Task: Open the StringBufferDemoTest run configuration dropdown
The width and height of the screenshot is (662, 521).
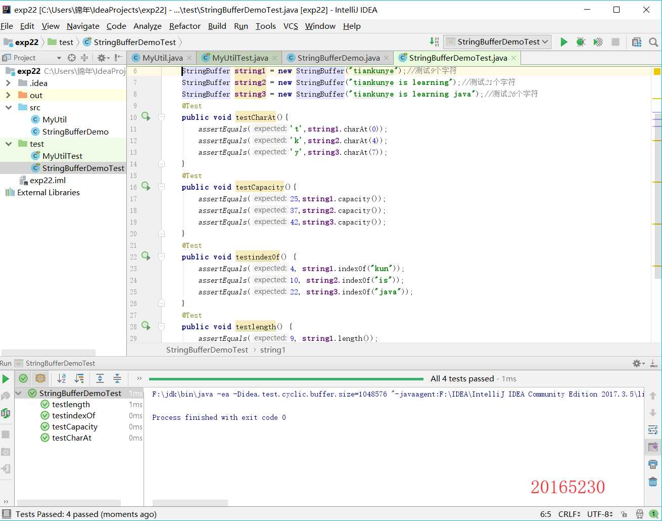Action: [498, 42]
